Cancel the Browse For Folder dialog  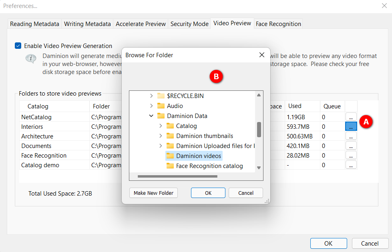[246, 193]
